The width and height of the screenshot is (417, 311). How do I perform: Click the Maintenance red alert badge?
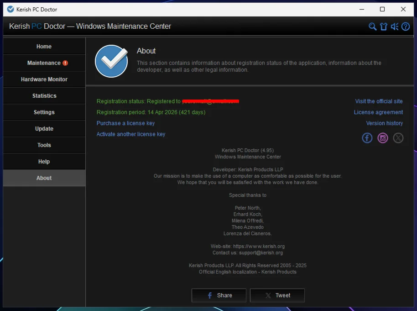[65, 63]
